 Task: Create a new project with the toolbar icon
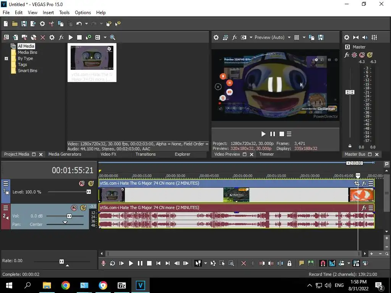(x=6, y=24)
